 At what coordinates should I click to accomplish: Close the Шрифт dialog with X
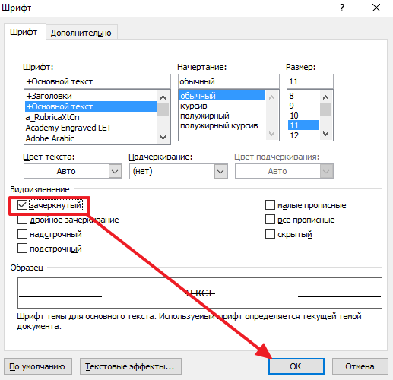[x=376, y=8]
